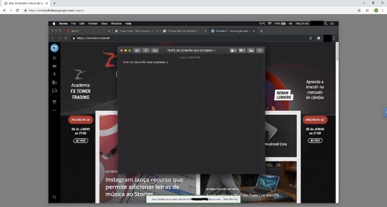The image size is (387, 207).
Task: Open a new tab in the remote Chrome
Action: pos(262,31)
